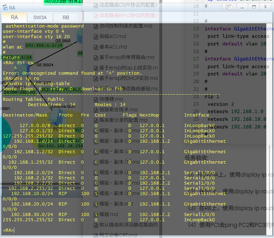Click the 255.255.255.255/32 route row
Viewport: 274px width, 238px height.
pyautogui.click(x=109, y=220)
